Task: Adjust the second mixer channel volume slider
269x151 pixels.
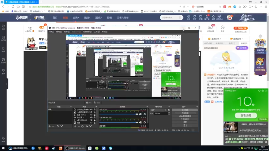Action: point(119,122)
